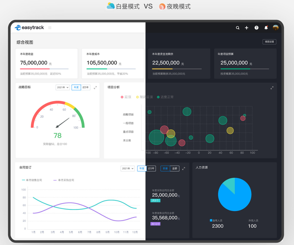Click the yellow bubble near 60
This screenshot has width=294, height=245.
coord(230,131)
